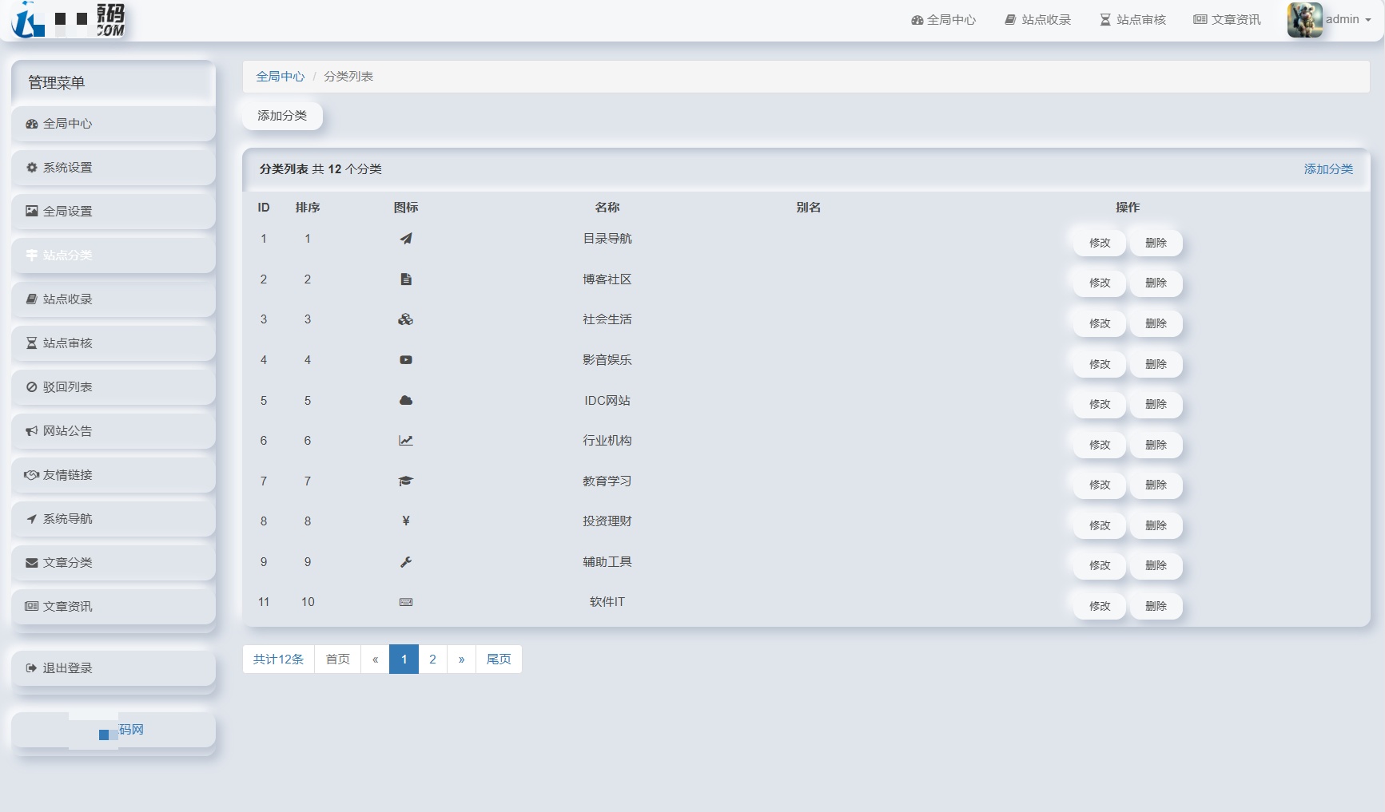Viewport: 1385px width, 812px height.
Task: Click the 全局中心 breadcrumb link
Action: [280, 77]
